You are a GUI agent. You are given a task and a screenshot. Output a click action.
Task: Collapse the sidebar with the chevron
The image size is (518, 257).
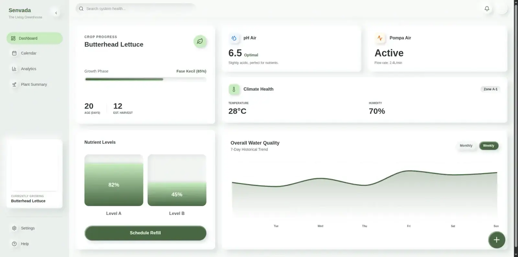(56, 13)
